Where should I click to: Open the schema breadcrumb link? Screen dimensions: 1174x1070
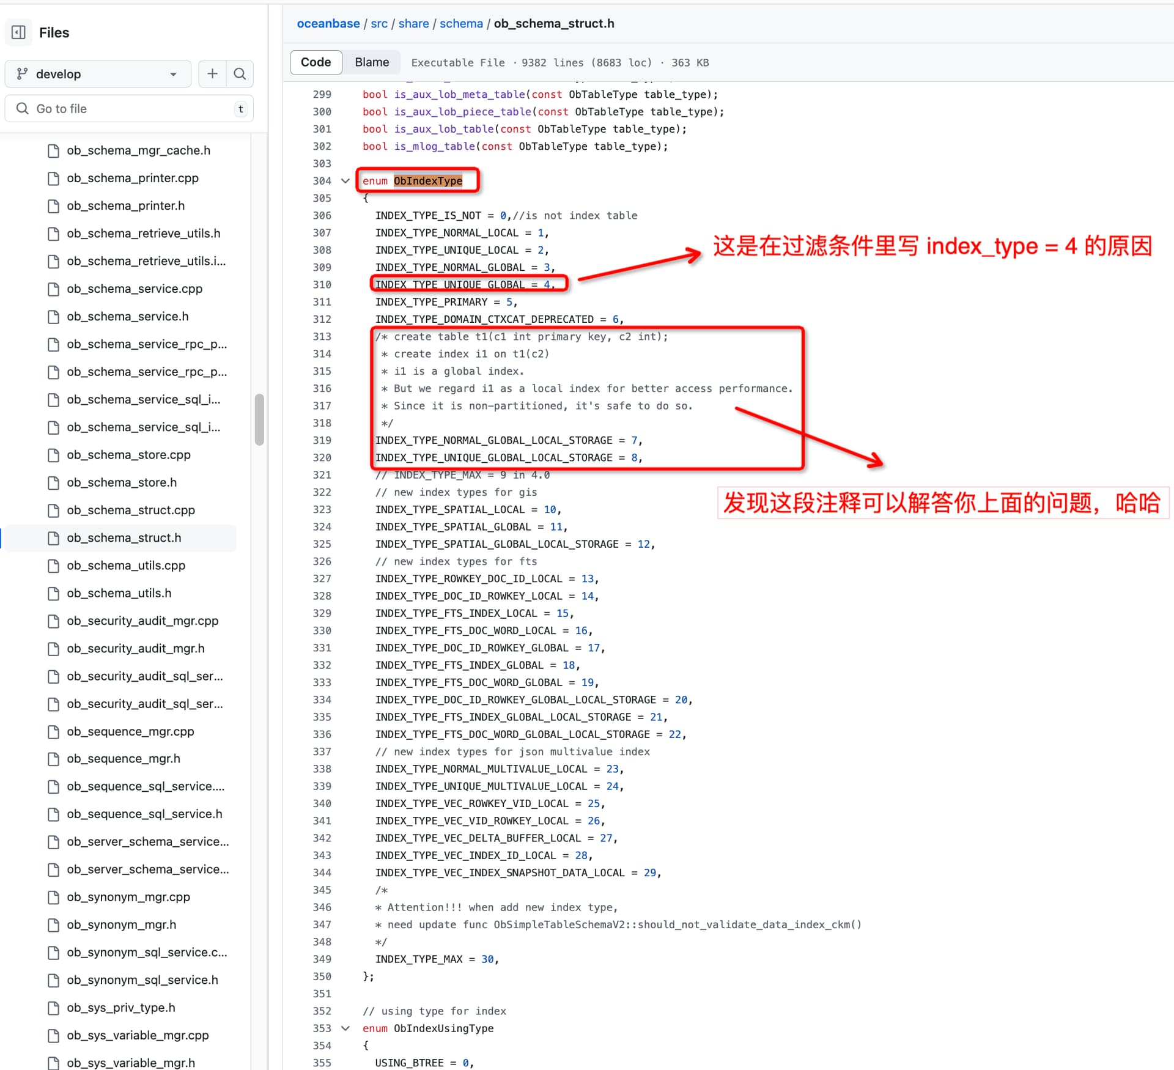[x=461, y=23]
